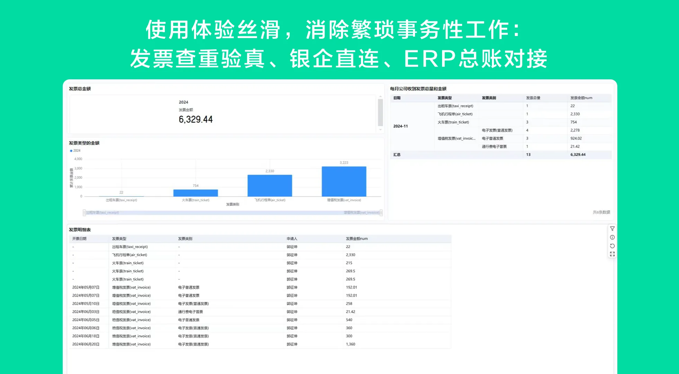Expand the invoice detail table to fullscreen
Image resolution: width=679 pixels, height=374 pixels.
point(612,253)
